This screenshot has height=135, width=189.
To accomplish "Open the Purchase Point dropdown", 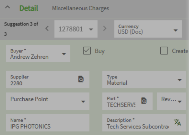I will point(83,101).
